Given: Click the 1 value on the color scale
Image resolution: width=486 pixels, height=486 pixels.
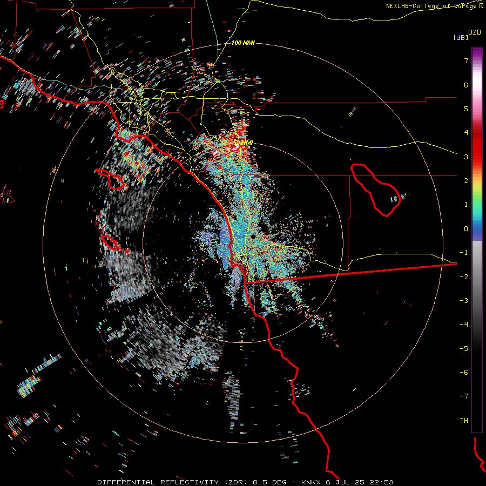Looking at the screenshot, I should tap(466, 205).
